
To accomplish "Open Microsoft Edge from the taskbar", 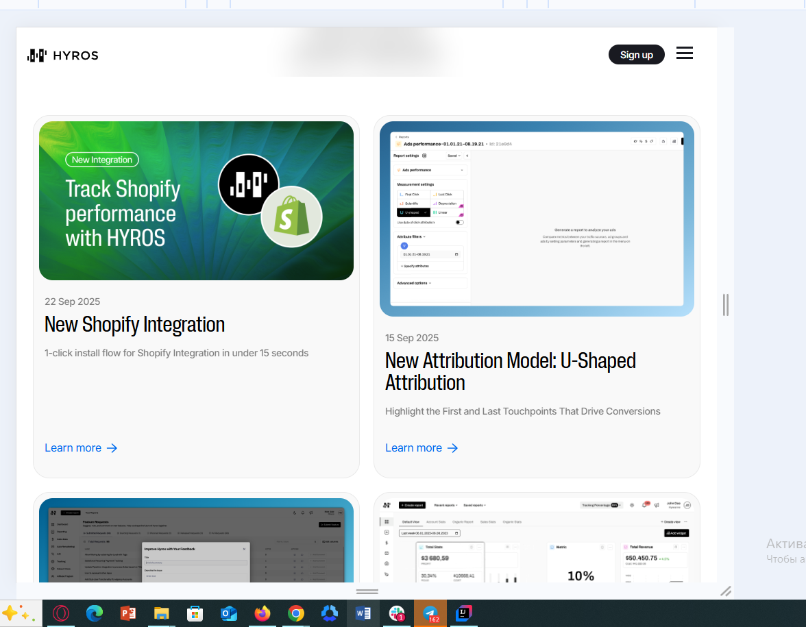I will click(95, 613).
